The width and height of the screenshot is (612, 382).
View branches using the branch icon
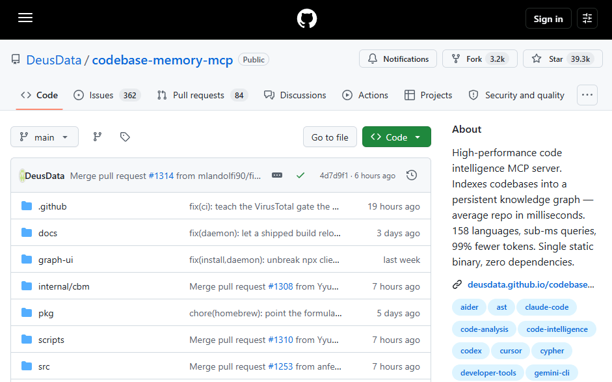(97, 137)
